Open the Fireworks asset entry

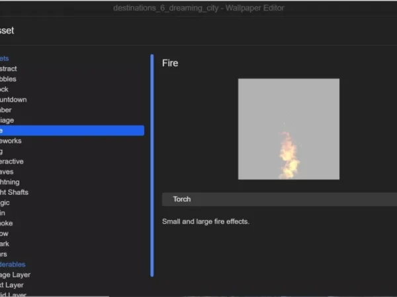12,141
